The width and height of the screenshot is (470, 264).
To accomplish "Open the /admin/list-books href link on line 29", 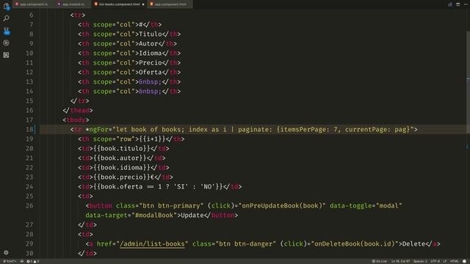I will [152, 244].
